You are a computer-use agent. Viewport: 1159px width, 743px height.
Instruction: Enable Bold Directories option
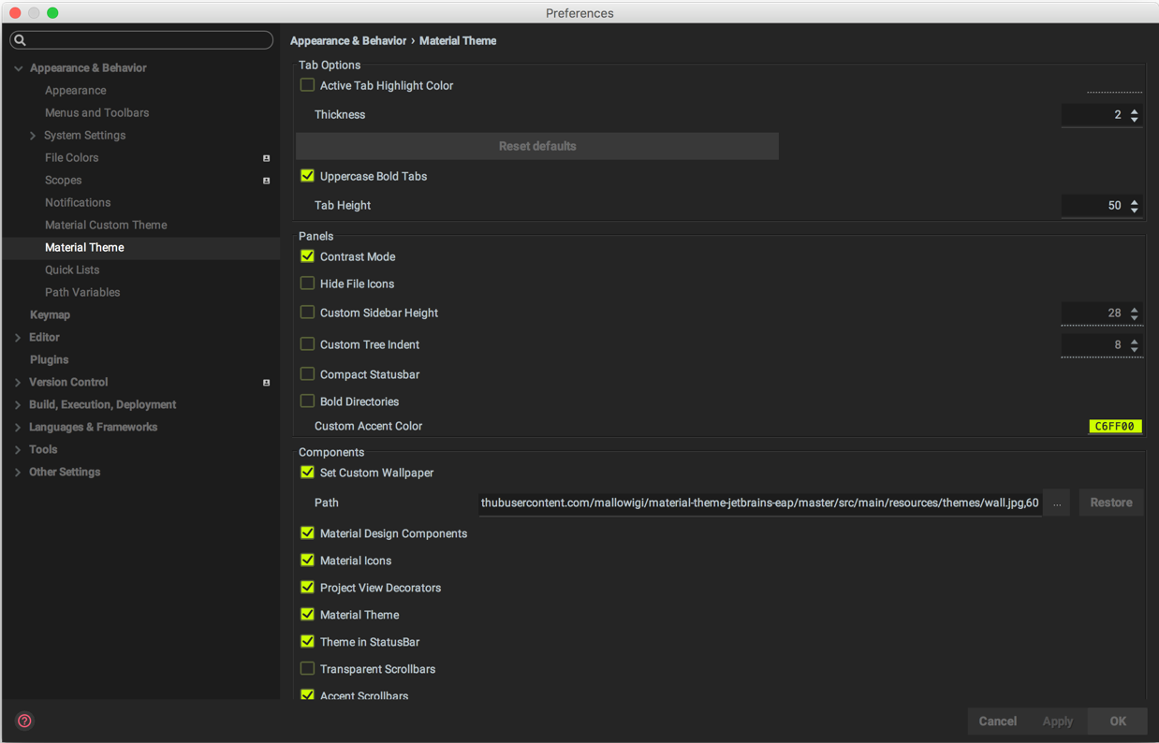(307, 401)
